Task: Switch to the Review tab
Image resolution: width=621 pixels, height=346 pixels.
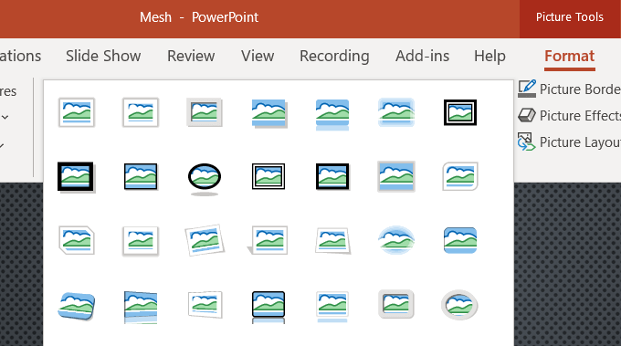Action: tap(191, 56)
